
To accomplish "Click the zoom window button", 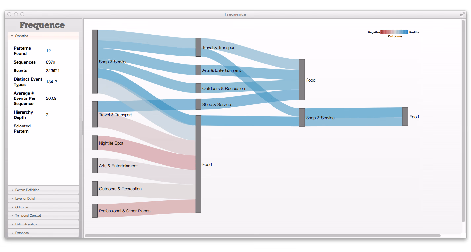I will point(22,14).
